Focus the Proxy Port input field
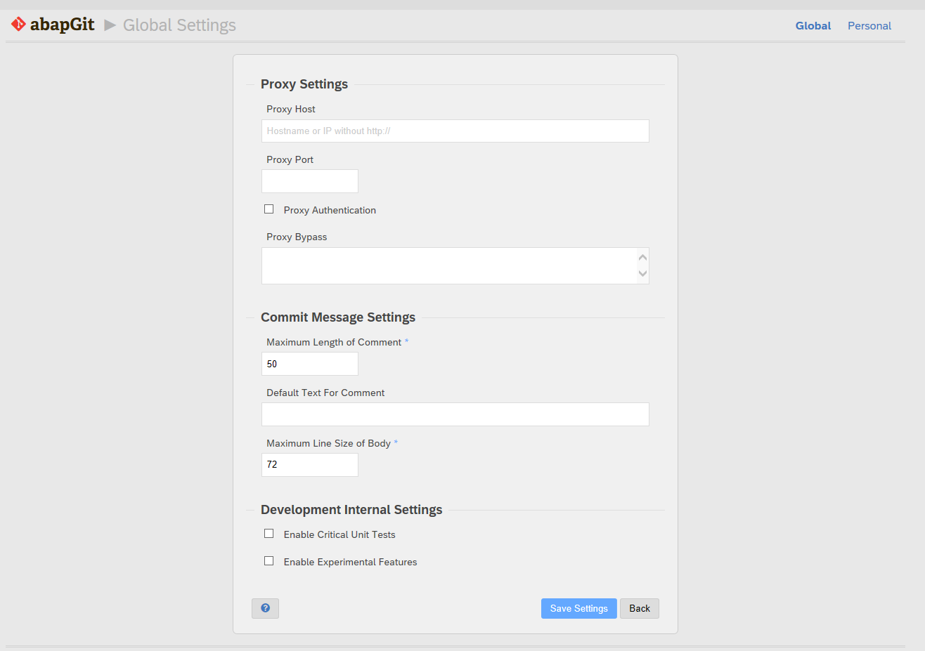925x651 pixels. (310, 181)
